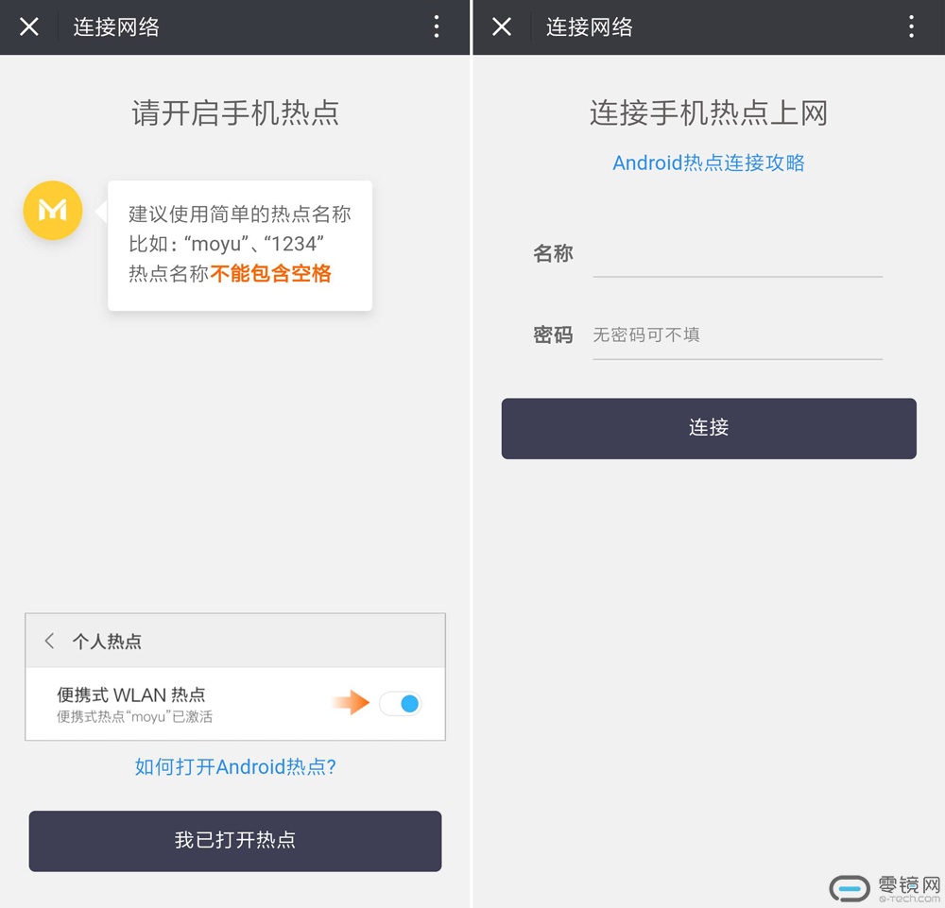Focus the 密码 password input field
The width and height of the screenshot is (945, 908).
(x=737, y=334)
